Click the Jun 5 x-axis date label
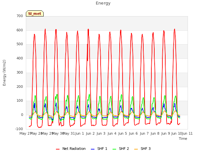Viewport: 207px width, 155px height. point(123,133)
